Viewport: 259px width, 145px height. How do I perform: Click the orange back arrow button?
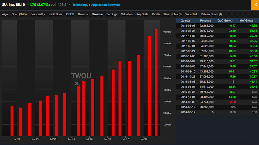(255, 5)
